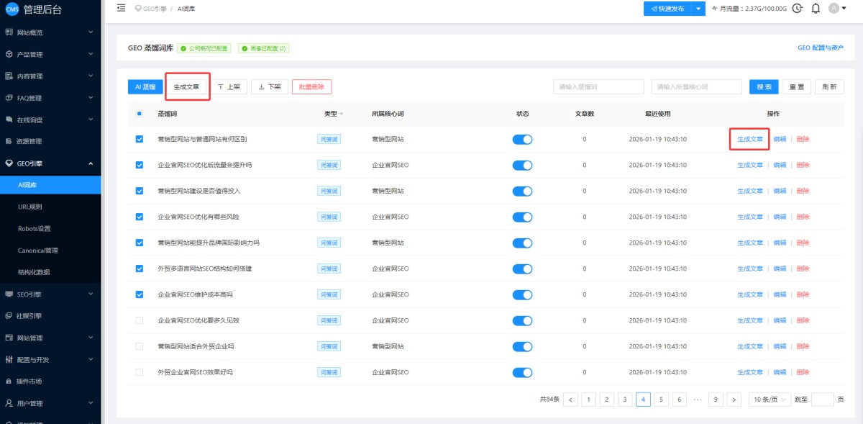This screenshot has width=863, height=424.
Task: Open dropdown arrow beside 快速发布
Action: pyautogui.click(x=698, y=9)
